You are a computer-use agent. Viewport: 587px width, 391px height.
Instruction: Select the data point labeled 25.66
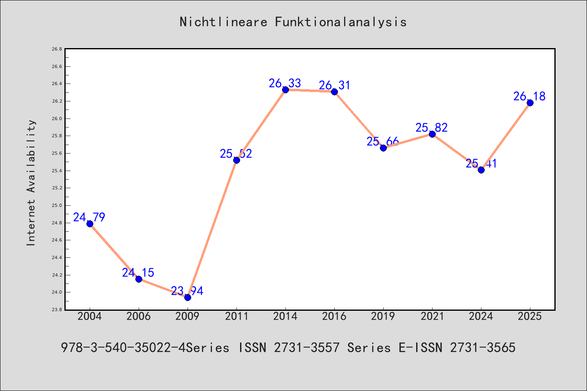(383, 148)
